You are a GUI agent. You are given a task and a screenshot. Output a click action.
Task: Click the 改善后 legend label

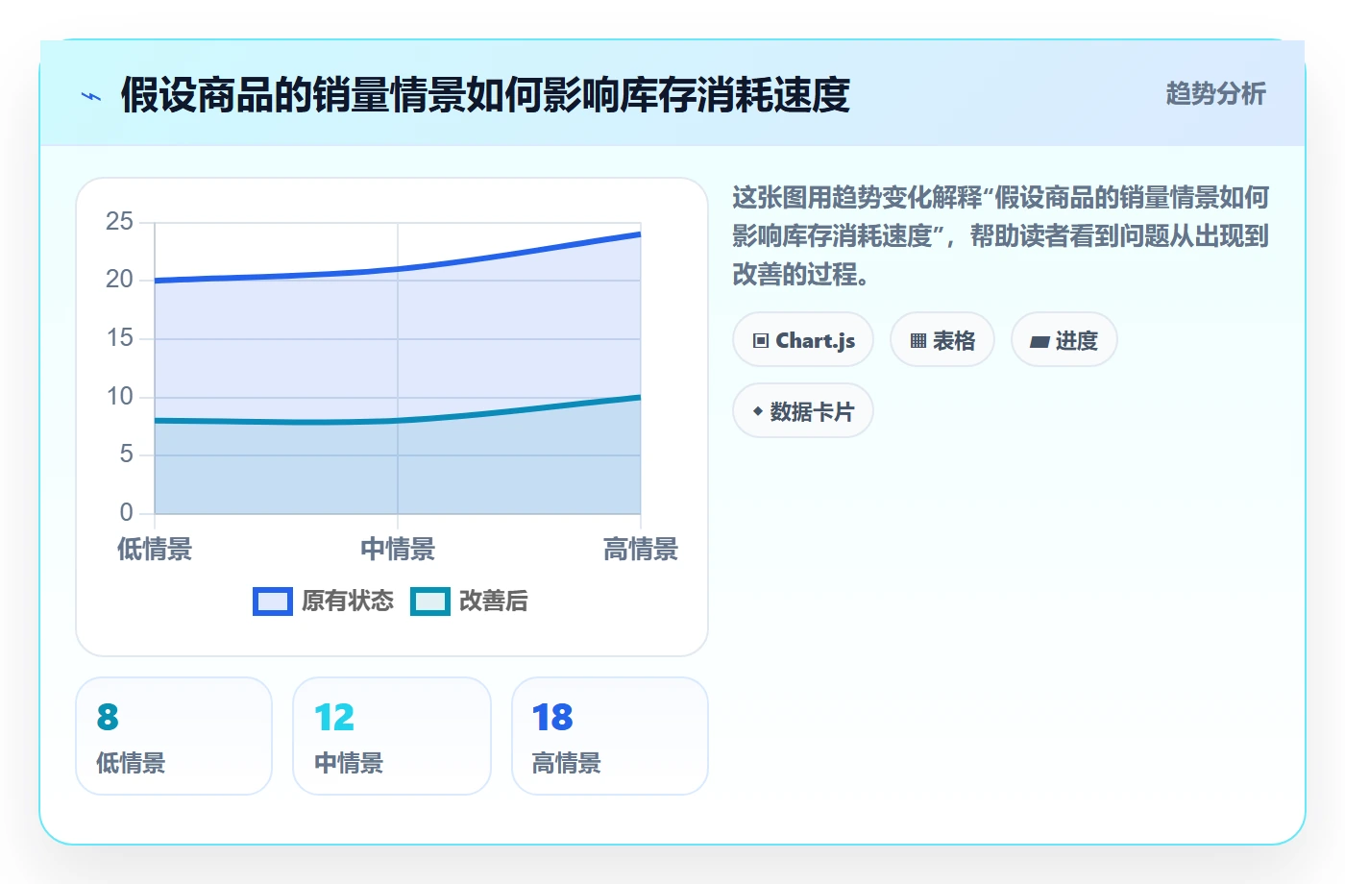[494, 602]
